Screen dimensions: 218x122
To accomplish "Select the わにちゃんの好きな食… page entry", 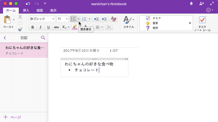I will pos(24,50).
